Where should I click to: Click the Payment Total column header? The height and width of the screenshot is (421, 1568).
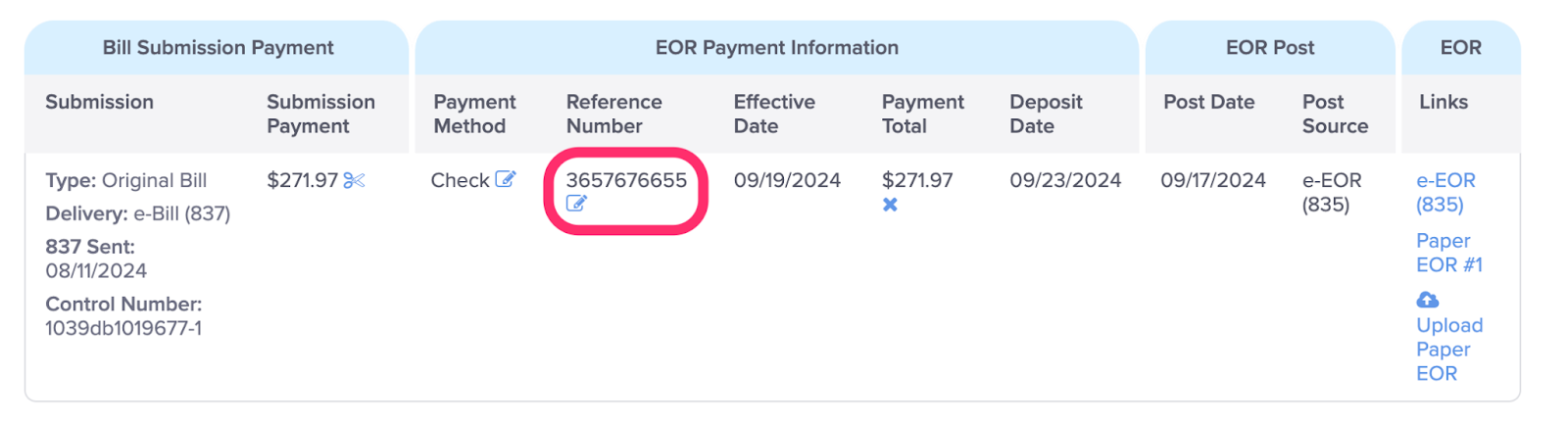point(922,114)
